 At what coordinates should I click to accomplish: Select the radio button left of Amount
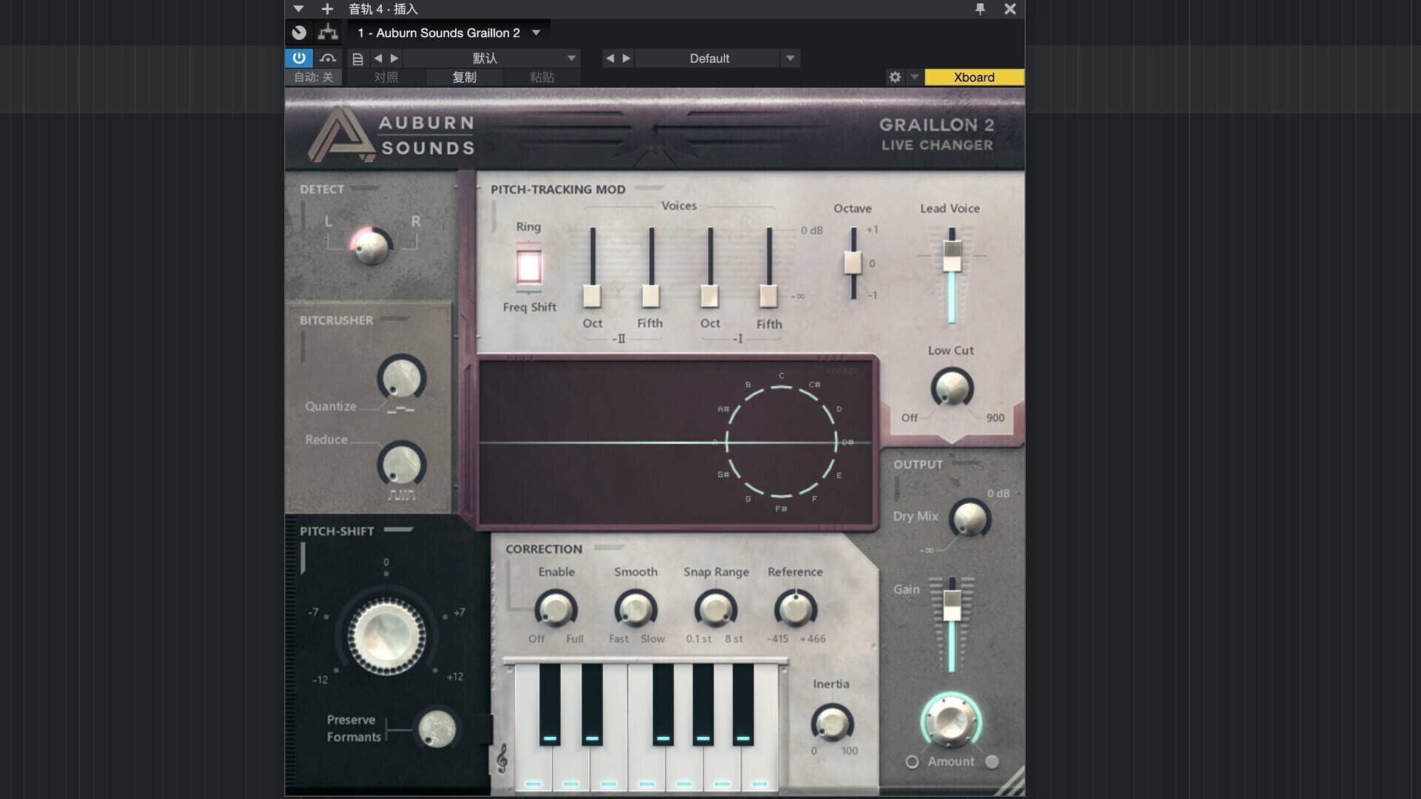912,762
